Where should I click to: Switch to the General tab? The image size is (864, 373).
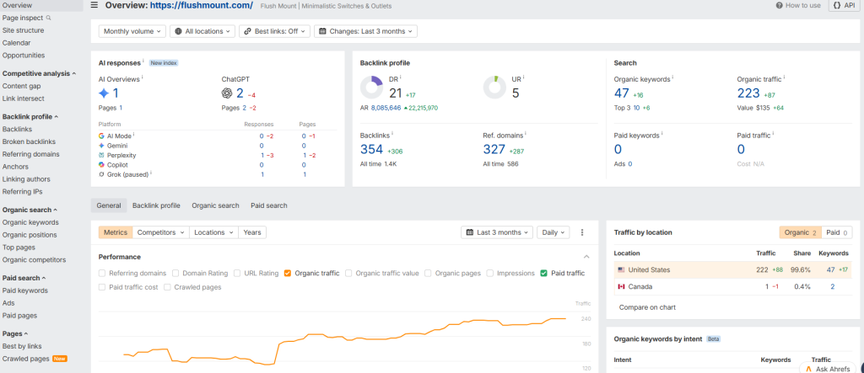109,205
